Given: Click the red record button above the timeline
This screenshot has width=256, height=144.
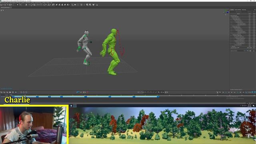Looking at the screenshot, I should (87, 92).
